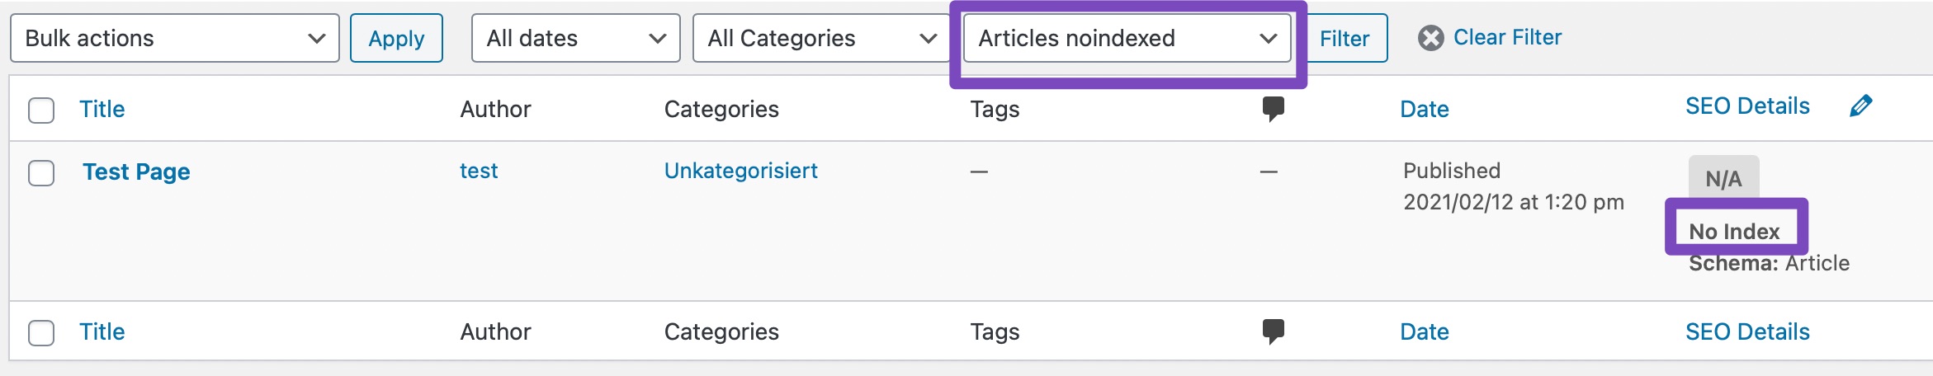
Task: Click the author link test
Action: (479, 171)
